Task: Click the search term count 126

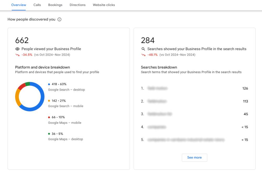Action: 245,88
